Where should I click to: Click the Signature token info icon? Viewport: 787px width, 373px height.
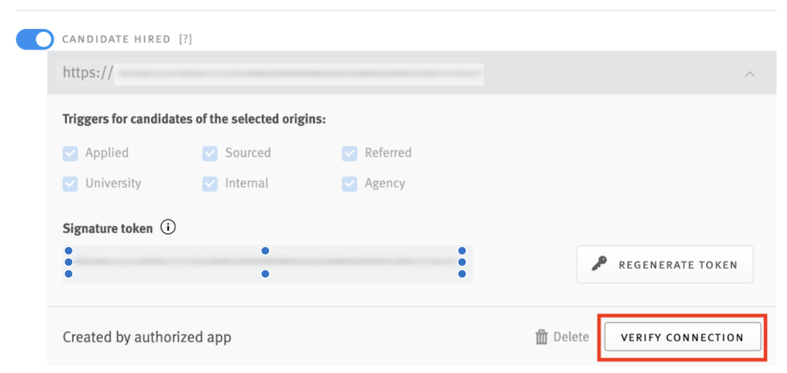click(x=168, y=227)
